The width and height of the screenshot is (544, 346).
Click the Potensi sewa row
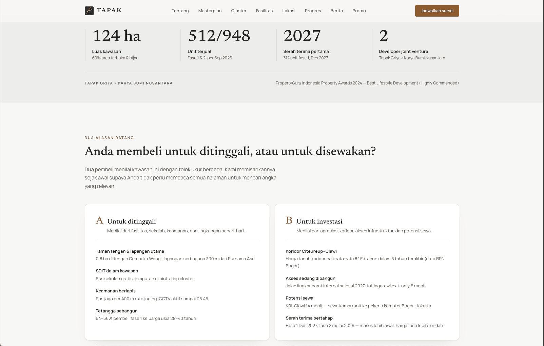pyautogui.click(x=367, y=302)
